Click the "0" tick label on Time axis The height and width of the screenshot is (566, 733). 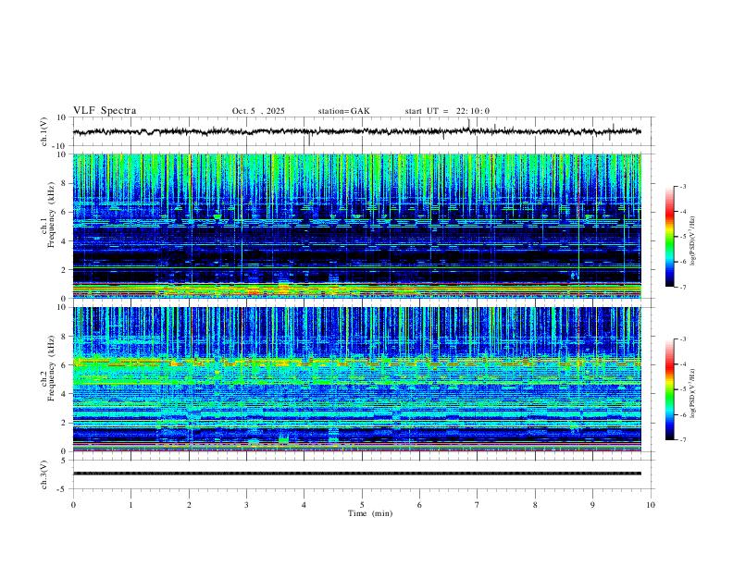[x=73, y=505]
